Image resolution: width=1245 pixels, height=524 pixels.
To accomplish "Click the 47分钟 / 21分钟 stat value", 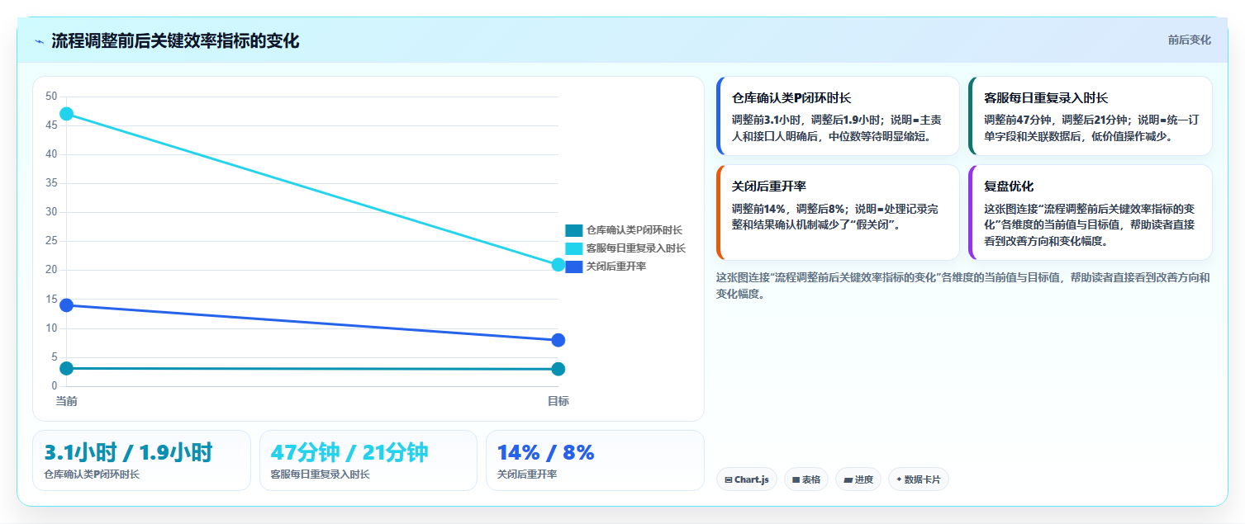I will [349, 453].
